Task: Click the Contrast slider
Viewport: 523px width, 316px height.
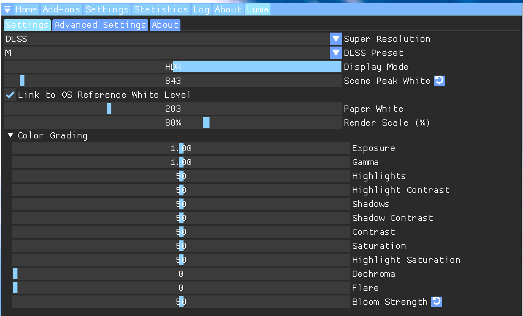Action: pos(181,232)
